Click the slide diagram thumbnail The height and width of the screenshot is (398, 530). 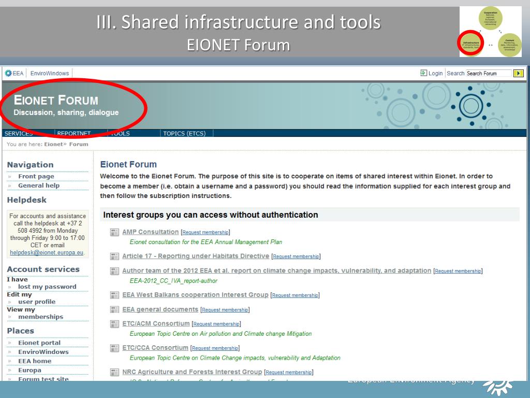(491, 32)
